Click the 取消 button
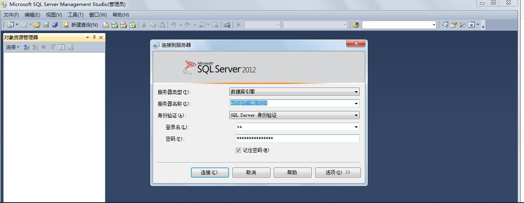The width and height of the screenshot is (524, 203). (251, 172)
